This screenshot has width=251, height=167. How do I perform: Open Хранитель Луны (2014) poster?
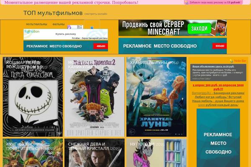click(x=156, y=97)
